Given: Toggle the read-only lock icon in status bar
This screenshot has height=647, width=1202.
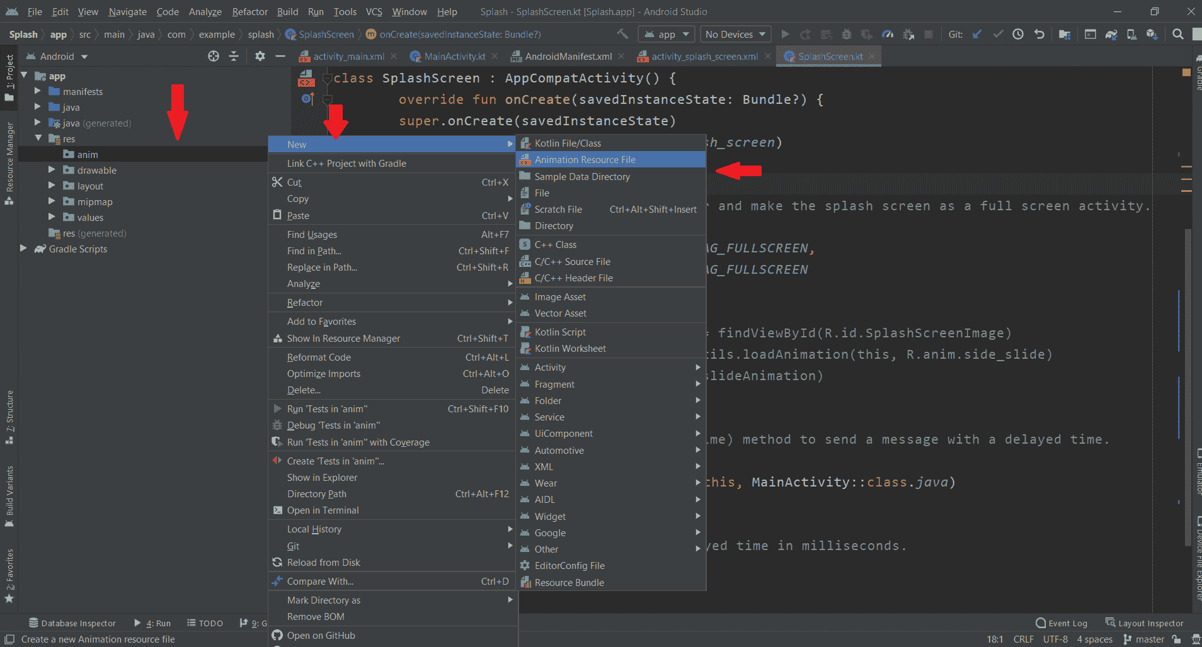Looking at the screenshot, I should tap(1176, 639).
